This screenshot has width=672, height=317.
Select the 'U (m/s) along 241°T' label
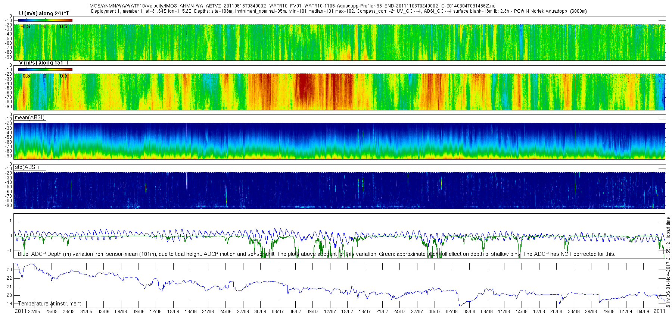44,13
